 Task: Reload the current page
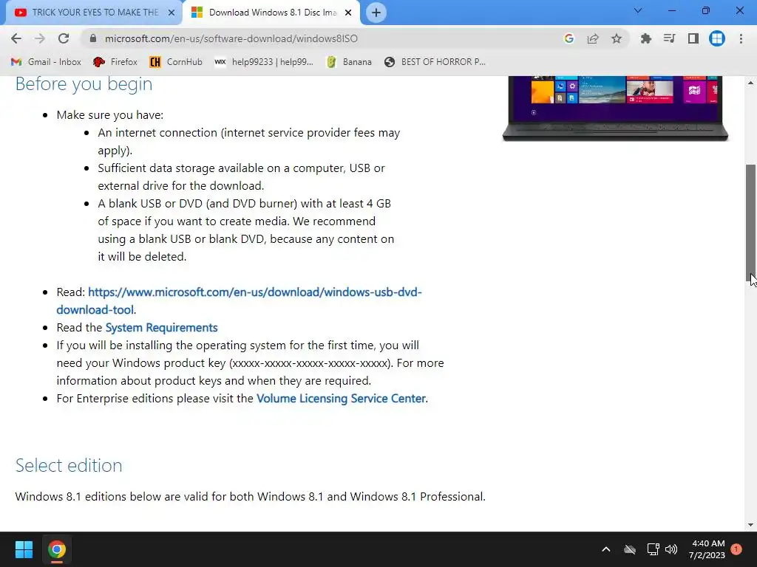click(x=64, y=38)
